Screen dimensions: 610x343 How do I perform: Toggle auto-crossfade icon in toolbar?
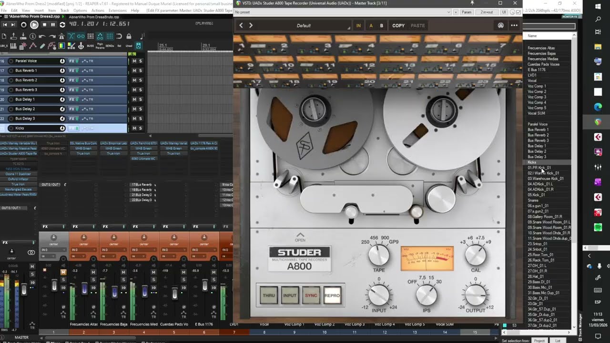[x=71, y=36]
